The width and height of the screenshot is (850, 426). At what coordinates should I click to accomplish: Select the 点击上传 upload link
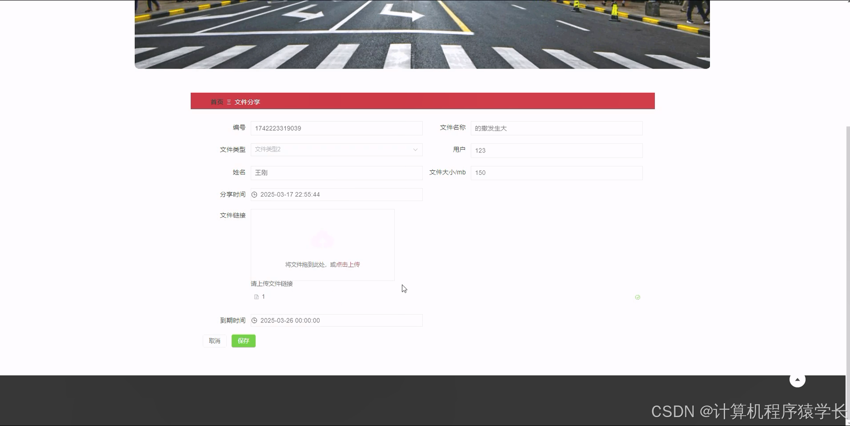pos(348,264)
